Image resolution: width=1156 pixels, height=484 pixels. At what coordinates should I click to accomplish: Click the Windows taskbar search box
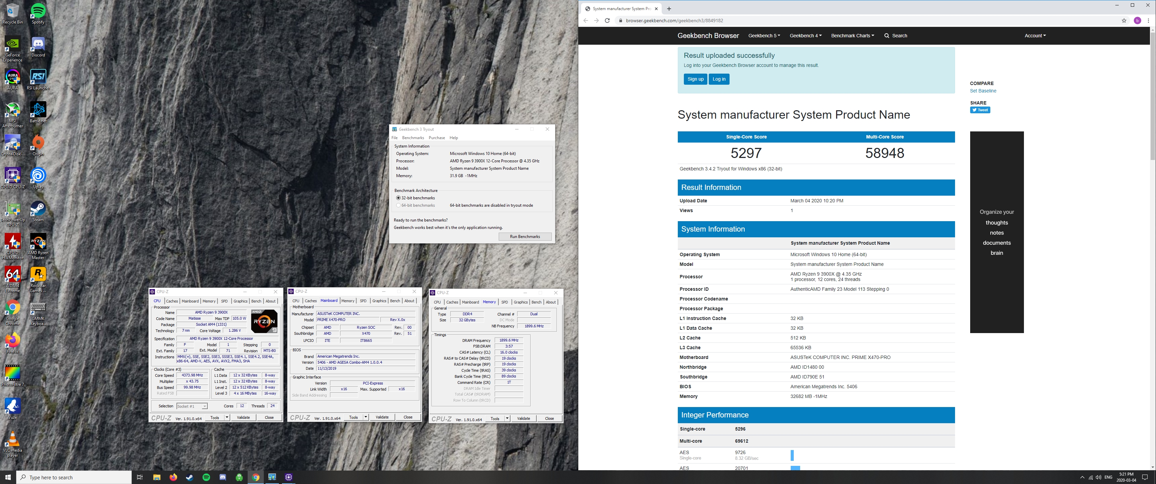74,477
